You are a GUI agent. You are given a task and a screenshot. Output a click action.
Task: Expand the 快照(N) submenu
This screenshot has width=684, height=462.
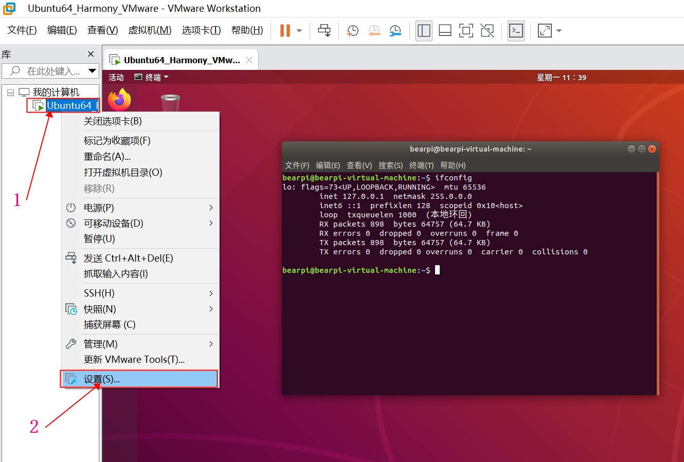pyautogui.click(x=140, y=309)
